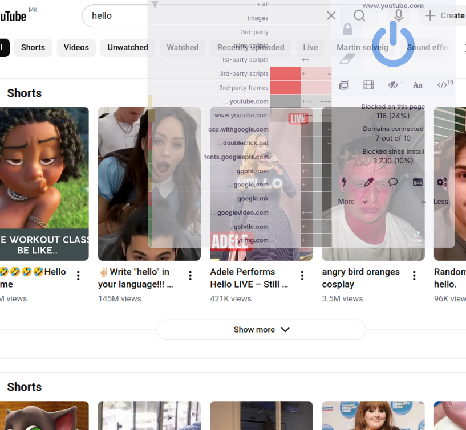Open the logger from the list icon
The image size is (466, 430).
(418, 182)
